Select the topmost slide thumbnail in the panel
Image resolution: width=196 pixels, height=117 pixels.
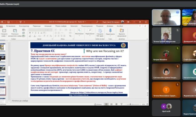(x=3, y=47)
